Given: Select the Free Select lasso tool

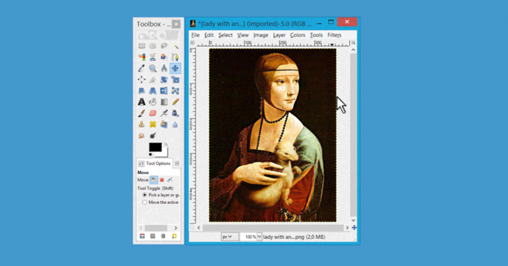Looking at the screenshot, I should coord(164,46).
